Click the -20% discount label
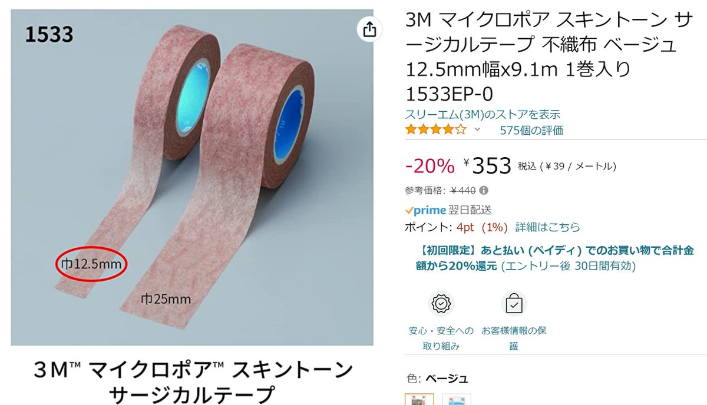The width and height of the screenshot is (707, 405). coord(430,167)
